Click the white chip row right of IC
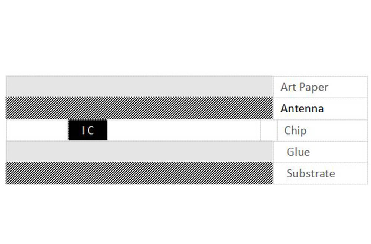Screen dimensions: 371x244 click(184, 130)
